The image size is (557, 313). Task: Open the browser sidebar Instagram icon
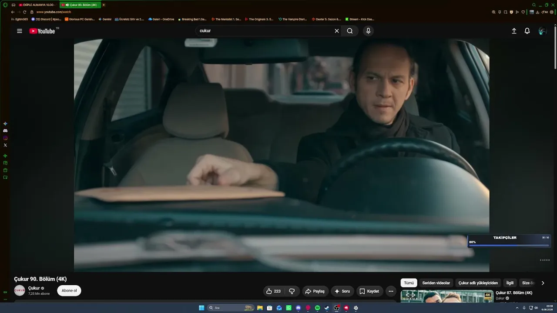pos(5,138)
